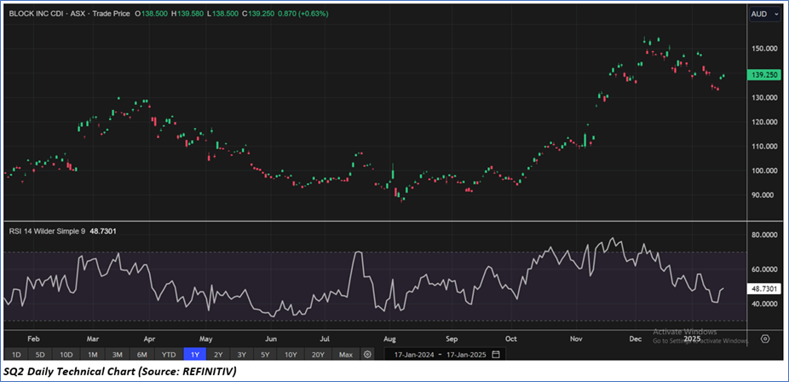Image resolution: width=789 pixels, height=382 pixels.
Task: Select the 3M time range
Action: [x=118, y=355]
